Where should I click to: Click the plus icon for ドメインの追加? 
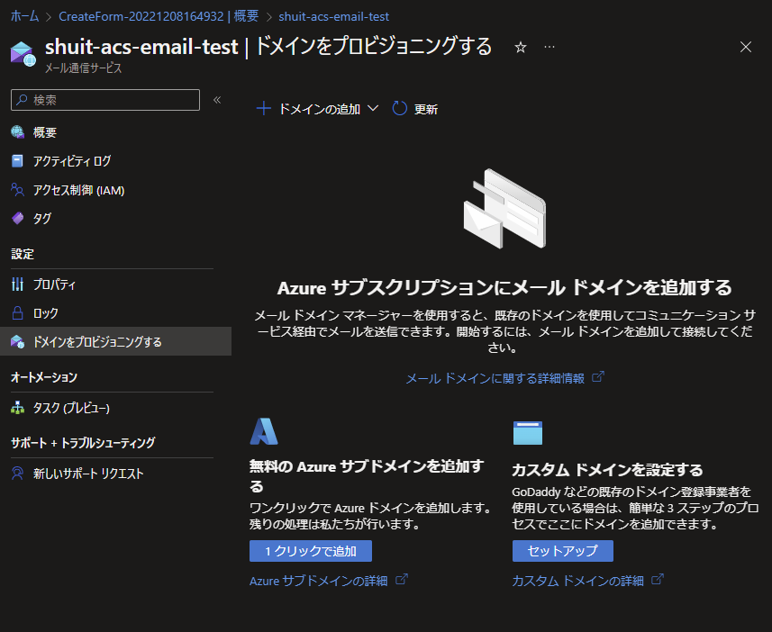tap(264, 108)
